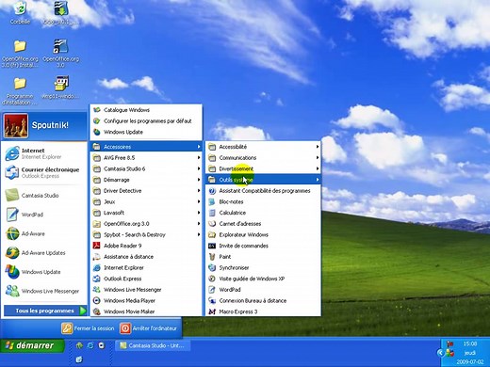Click the Spoutnik! user chess picture

pyautogui.click(x=16, y=126)
